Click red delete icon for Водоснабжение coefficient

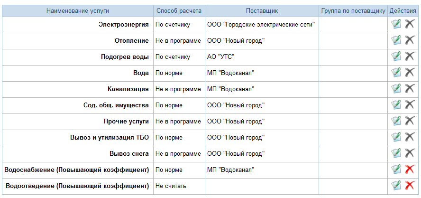tap(410, 170)
